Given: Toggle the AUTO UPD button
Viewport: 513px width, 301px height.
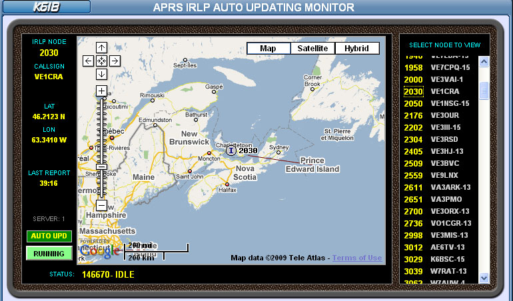Looking at the screenshot, I should pyautogui.click(x=49, y=236).
